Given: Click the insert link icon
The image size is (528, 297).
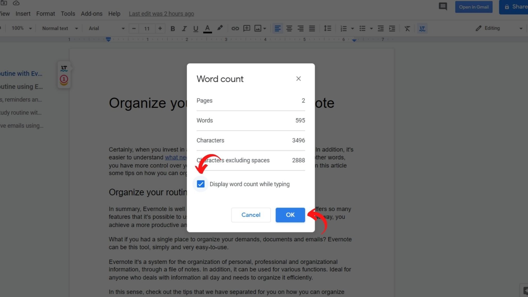Looking at the screenshot, I should [235, 29].
